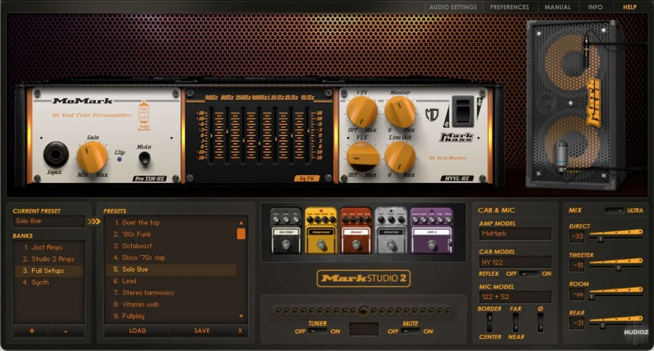Click the MD logo badge
Screen dimensions: 654x351
432,115
